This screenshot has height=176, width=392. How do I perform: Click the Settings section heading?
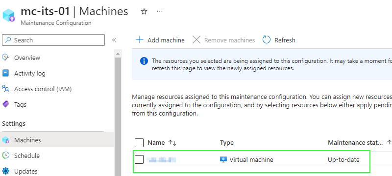click(14, 123)
